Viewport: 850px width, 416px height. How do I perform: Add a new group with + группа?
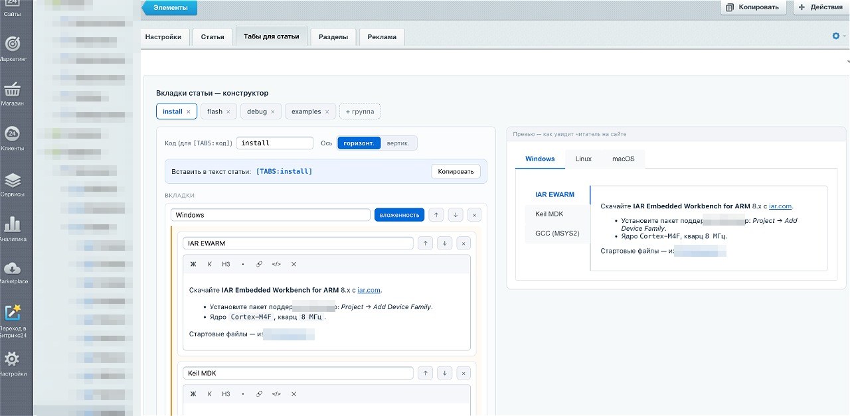360,111
